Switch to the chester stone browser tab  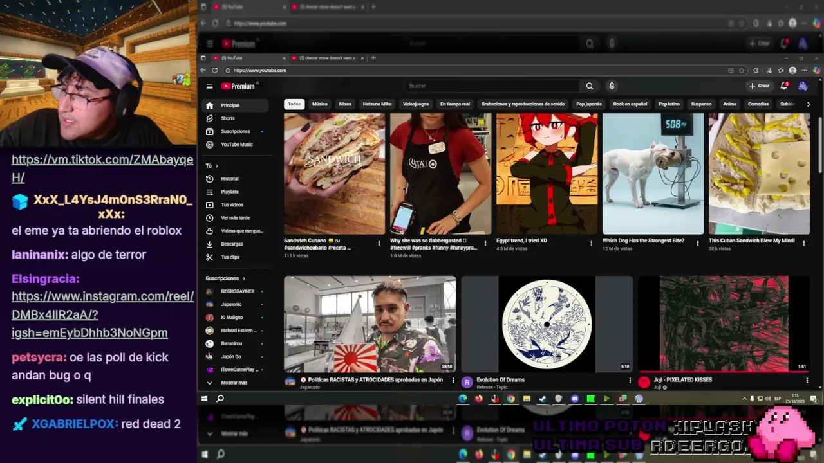(328, 58)
